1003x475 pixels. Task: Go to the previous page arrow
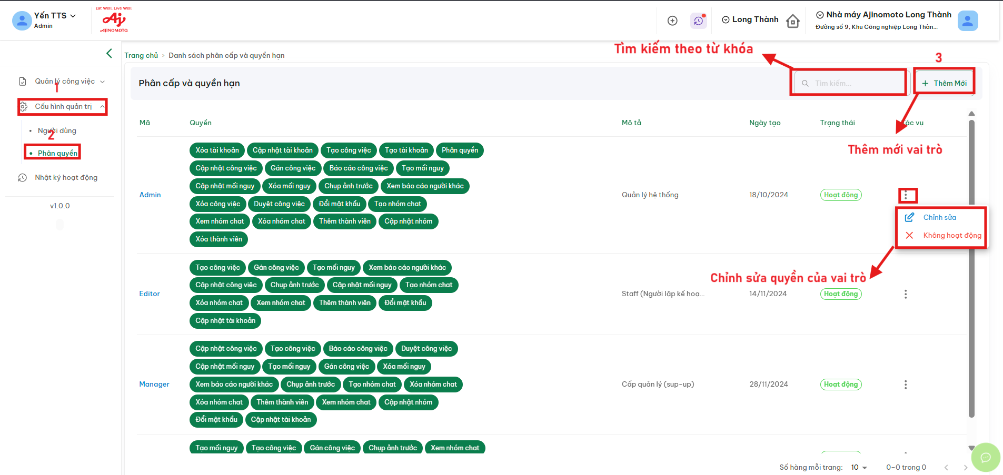coord(946,467)
